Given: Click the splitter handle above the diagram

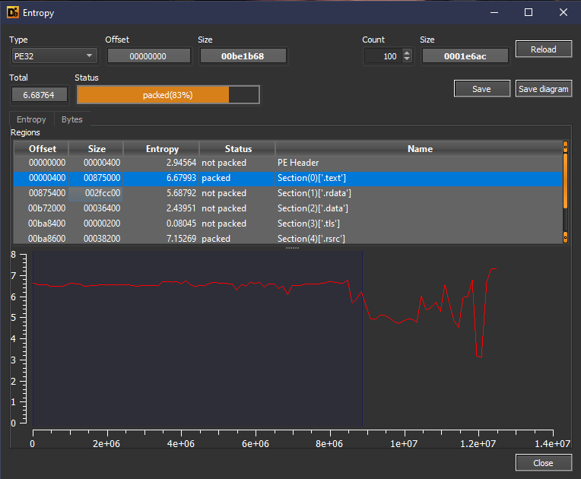Looking at the screenshot, I should [x=292, y=248].
